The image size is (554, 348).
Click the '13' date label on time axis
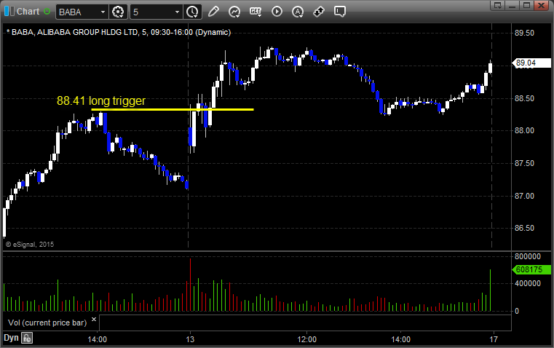[190, 339]
